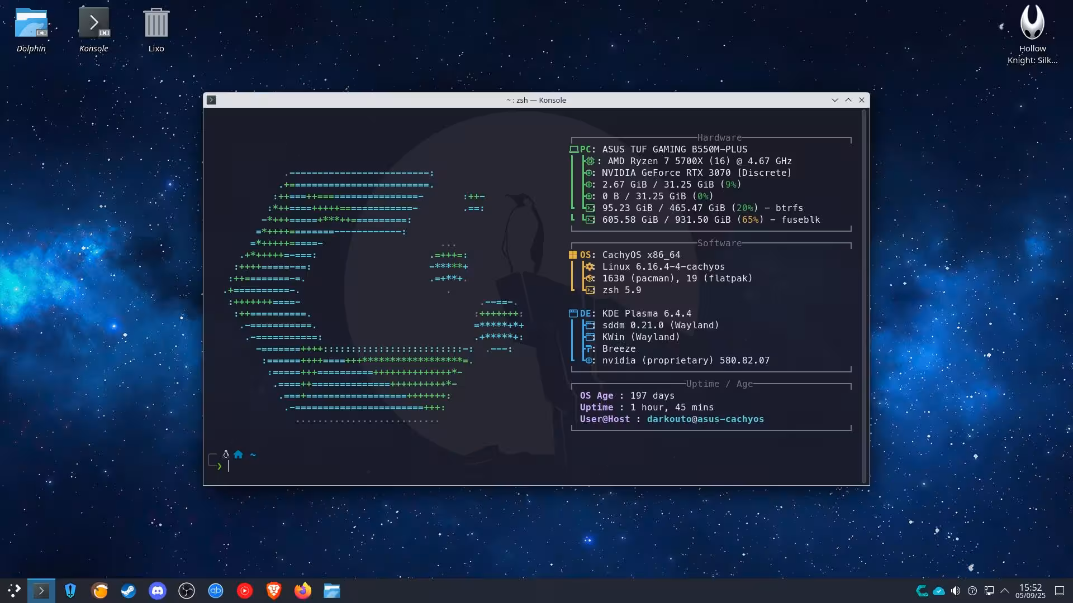Click 'Linux 6.16.4-4-cachyos' kernel line
Image resolution: width=1073 pixels, height=603 pixels.
(663, 266)
